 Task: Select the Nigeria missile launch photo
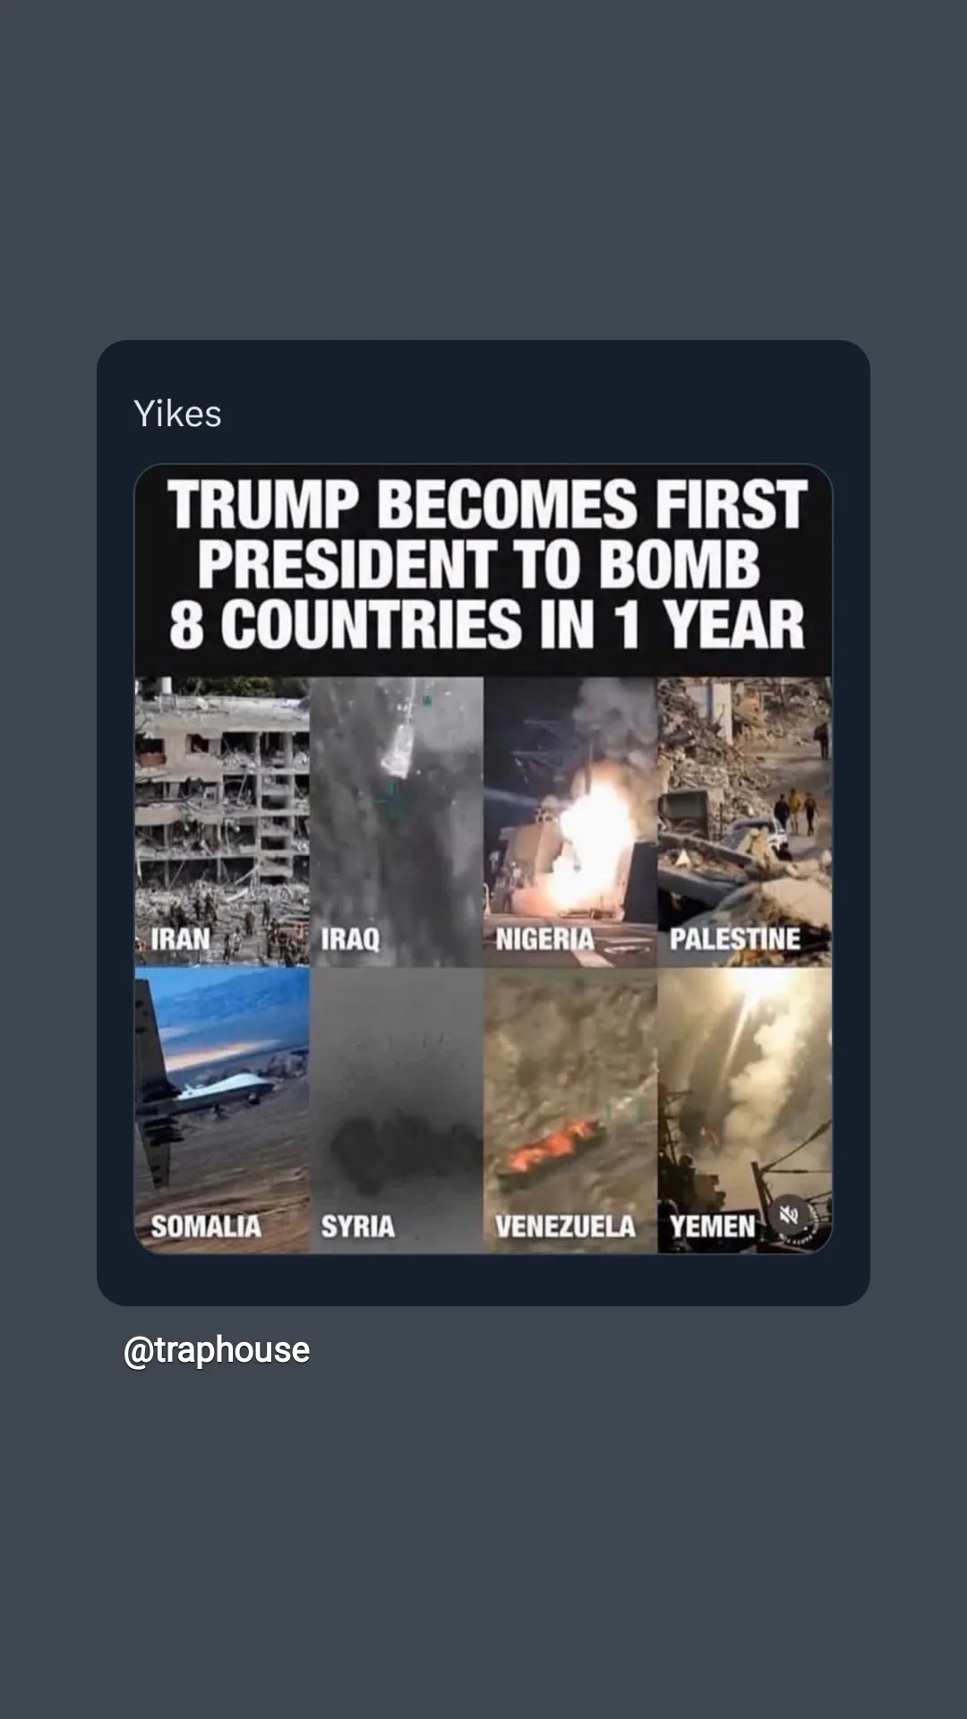tap(570, 821)
